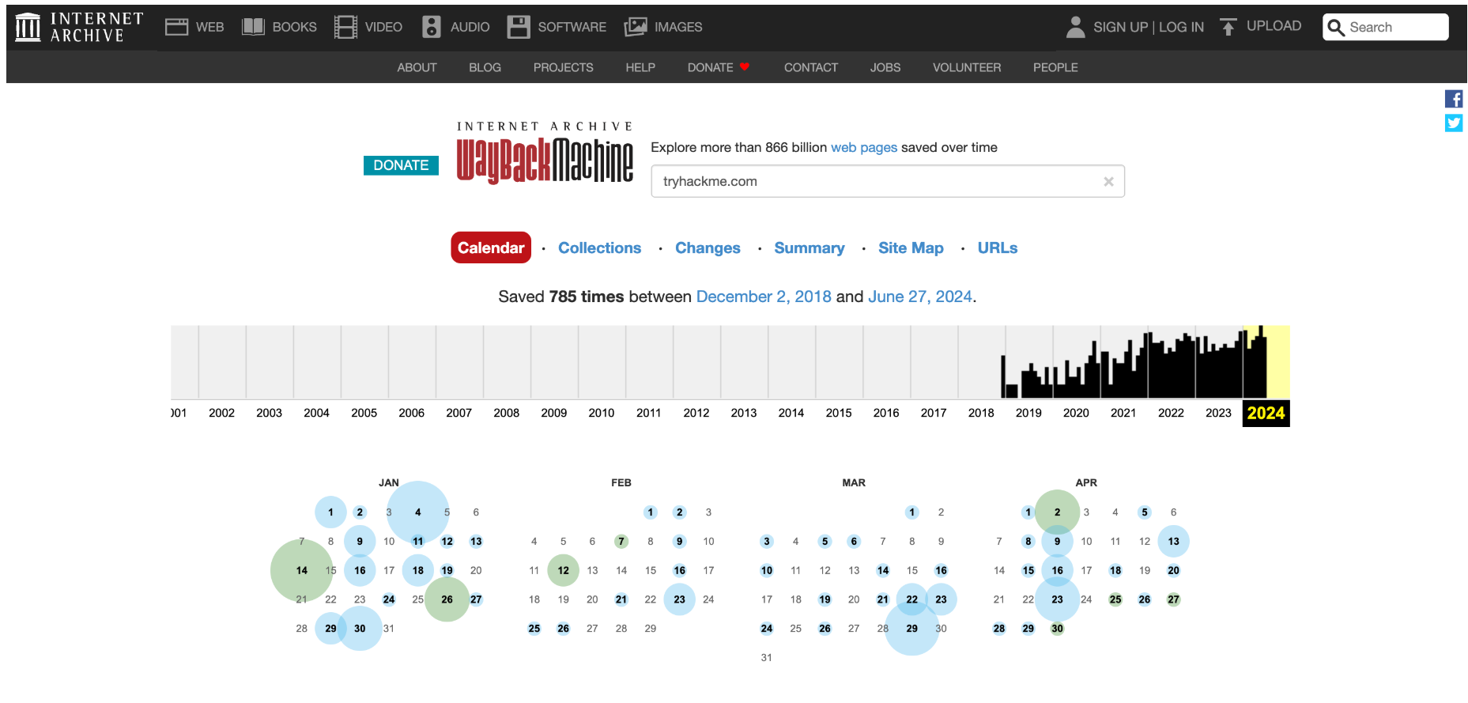
Task: Clear the tryhackme.com URL field
Action: click(x=1108, y=182)
